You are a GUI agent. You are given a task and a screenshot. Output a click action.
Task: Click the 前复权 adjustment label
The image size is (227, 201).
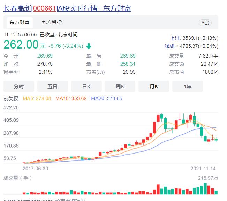pyautogui.click(x=11, y=98)
